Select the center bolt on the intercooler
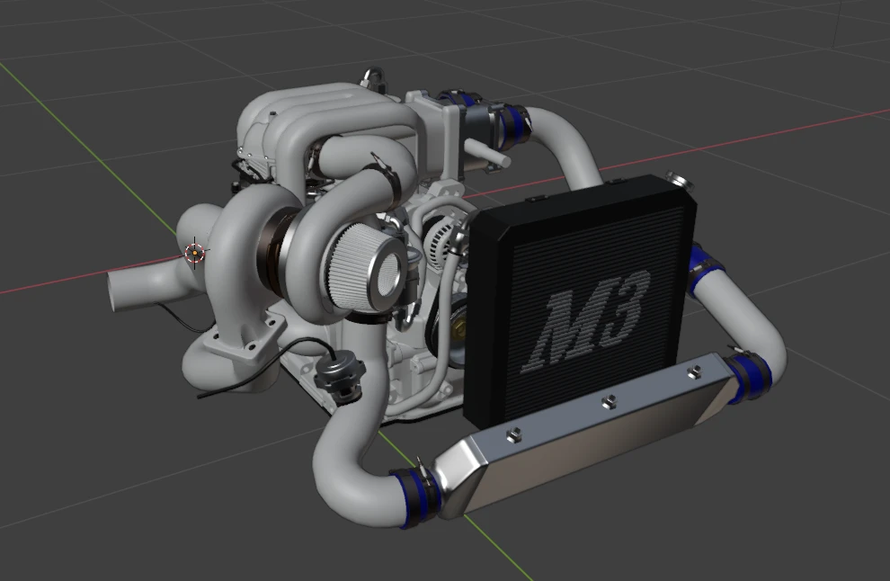The image size is (890, 581). click(x=608, y=400)
